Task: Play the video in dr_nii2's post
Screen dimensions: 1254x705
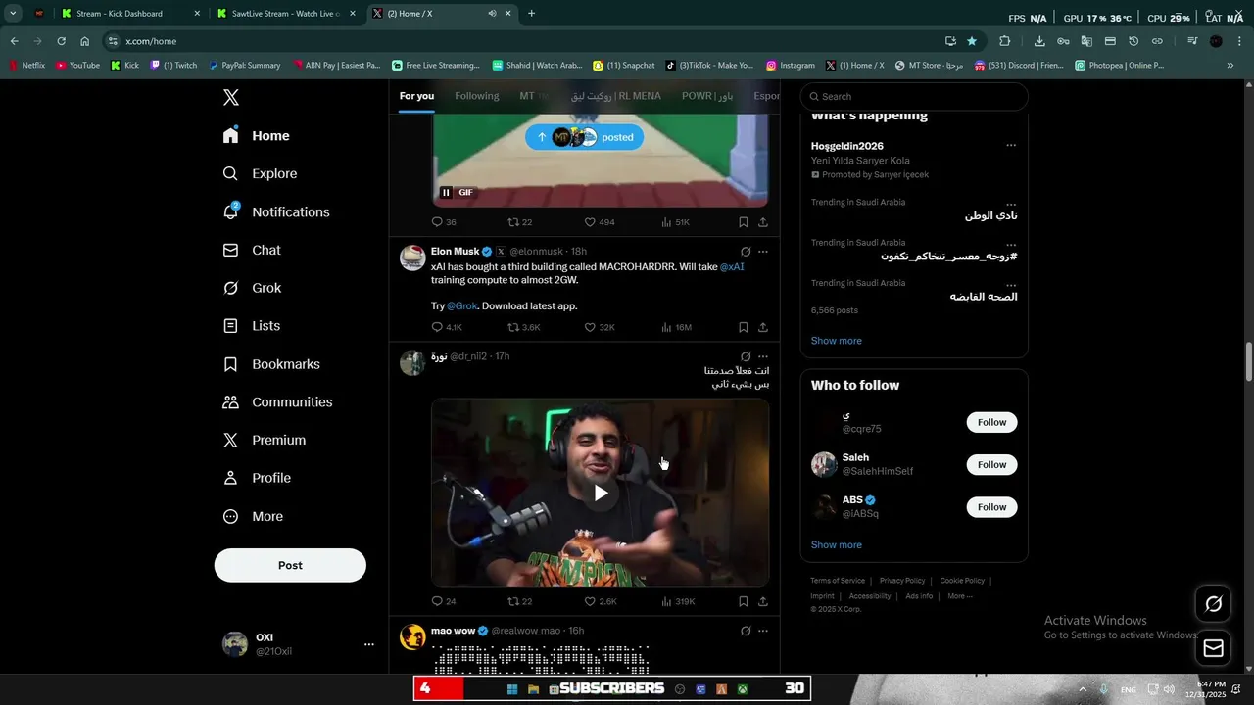Action: coord(601,493)
